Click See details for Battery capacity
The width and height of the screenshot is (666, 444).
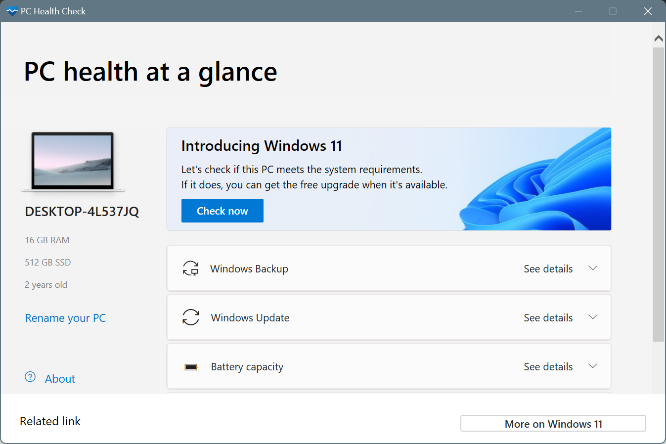pos(548,367)
